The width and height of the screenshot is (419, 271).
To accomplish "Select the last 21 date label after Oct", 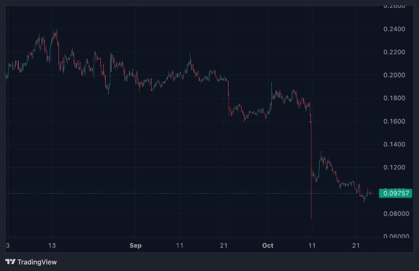I will 356,245.
